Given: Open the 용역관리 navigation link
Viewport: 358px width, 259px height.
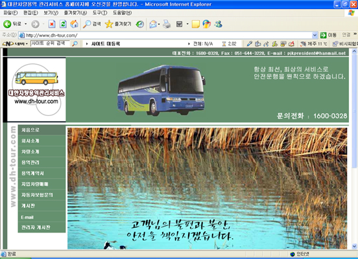Looking at the screenshot, I should pyautogui.click(x=42, y=163).
